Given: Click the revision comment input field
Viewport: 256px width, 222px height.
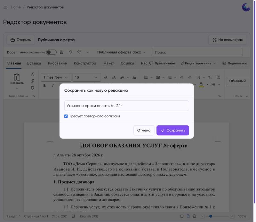Looking at the screenshot, I should 127,106.
